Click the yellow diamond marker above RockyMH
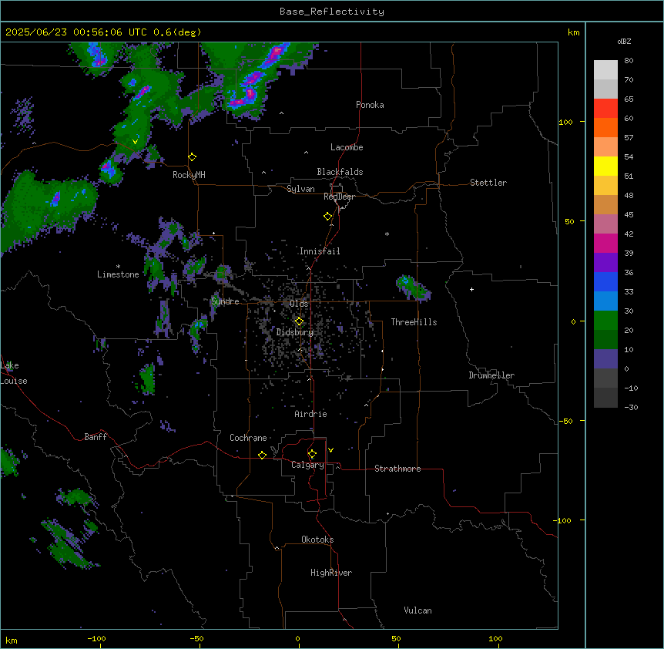The image size is (664, 649). point(193,157)
